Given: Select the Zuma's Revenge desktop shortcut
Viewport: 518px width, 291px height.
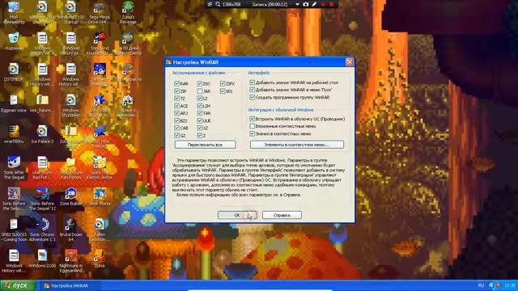Looking at the screenshot, I should [x=128, y=12].
